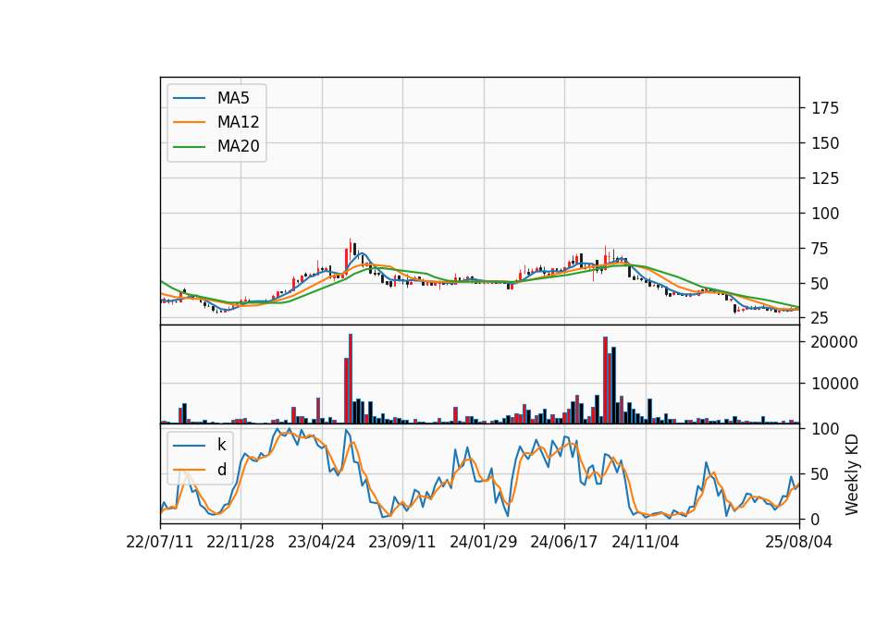Click the 24/11/04 date tick label

(x=645, y=542)
